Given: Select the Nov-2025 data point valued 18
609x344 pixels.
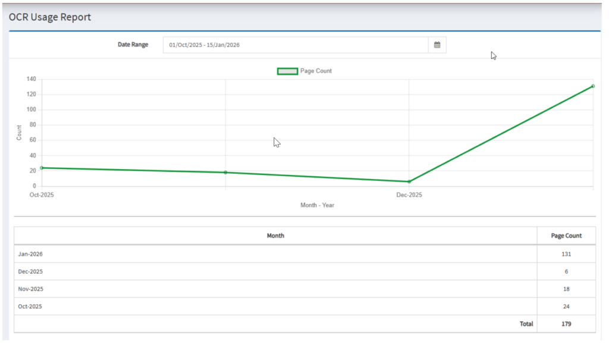Looking at the screenshot, I should [225, 173].
